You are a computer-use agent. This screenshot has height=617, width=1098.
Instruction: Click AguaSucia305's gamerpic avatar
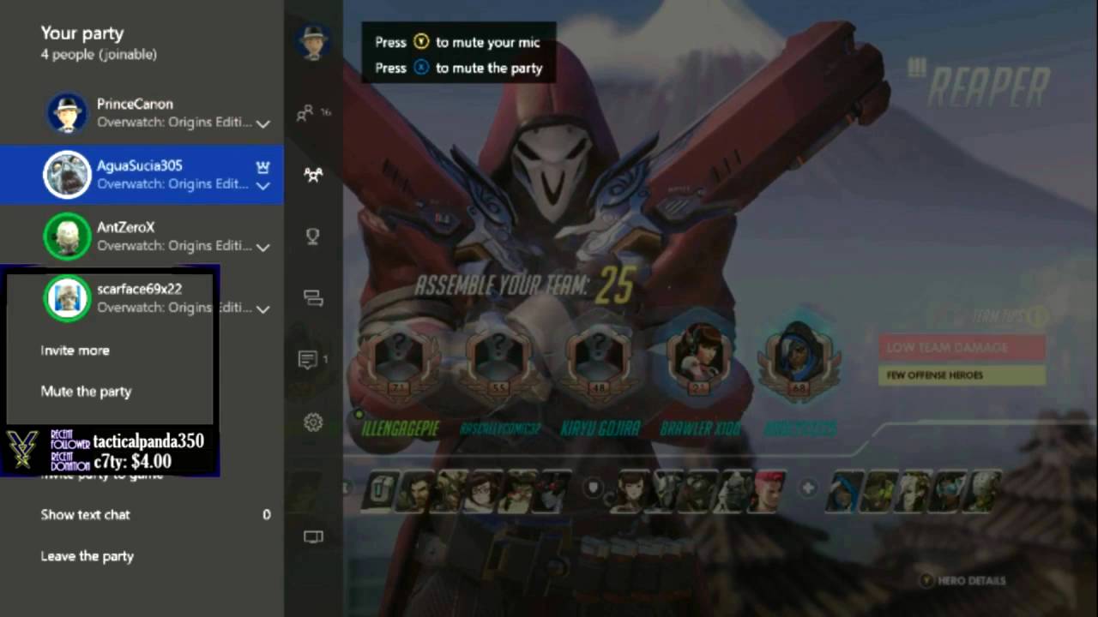point(67,175)
